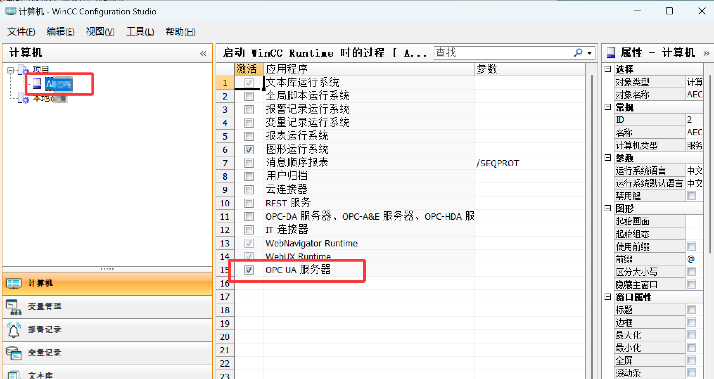714x379 pixels.
Task: Click the properties panel vertical scrollbar
Action: pos(710,164)
